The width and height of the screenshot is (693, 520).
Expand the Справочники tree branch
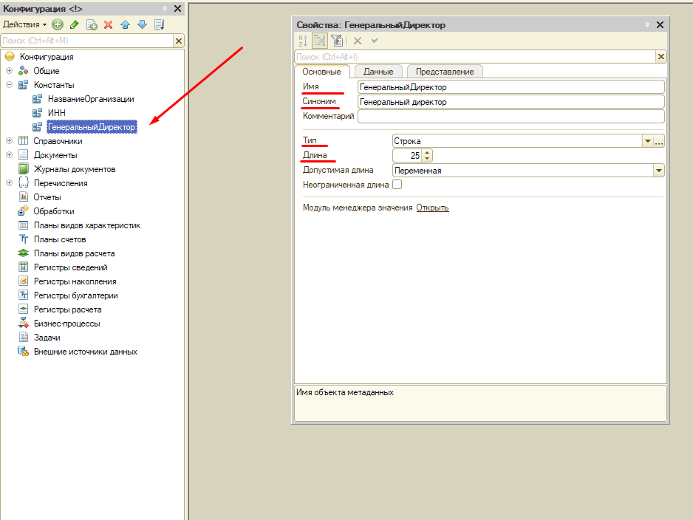point(10,141)
